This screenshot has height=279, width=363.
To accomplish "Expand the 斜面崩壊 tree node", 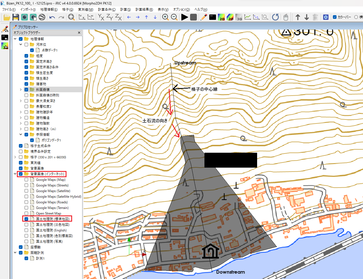I will (21, 89).
